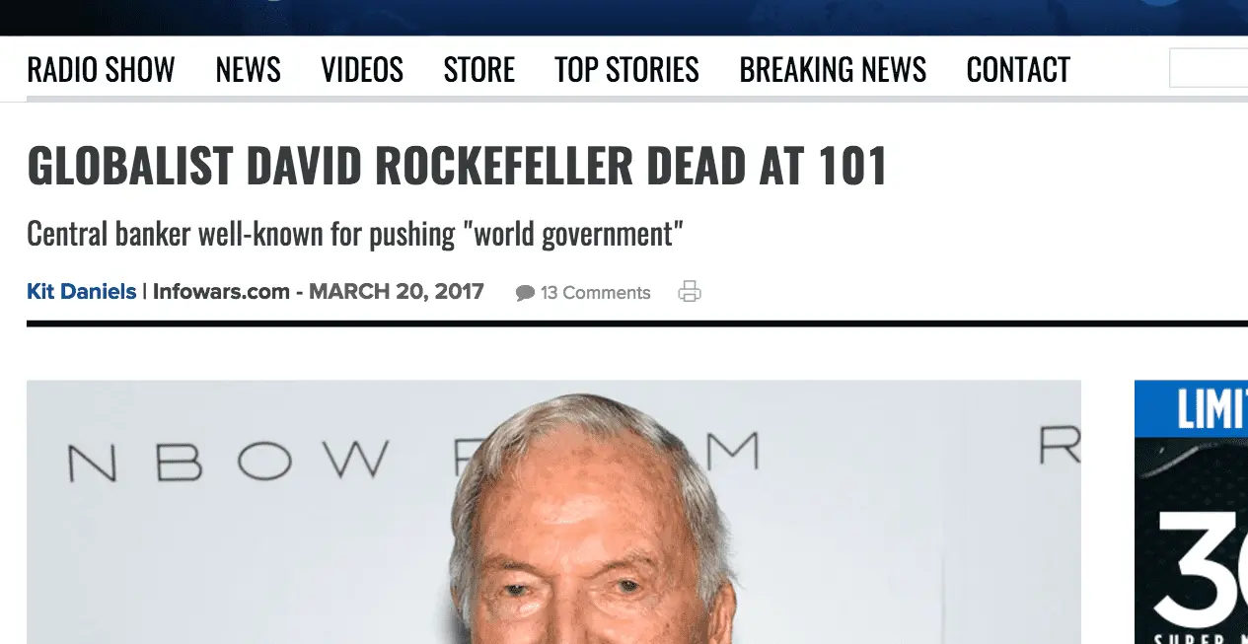1248x644 pixels.
Task: Click the printer icon beside comments
Action: pos(690,291)
